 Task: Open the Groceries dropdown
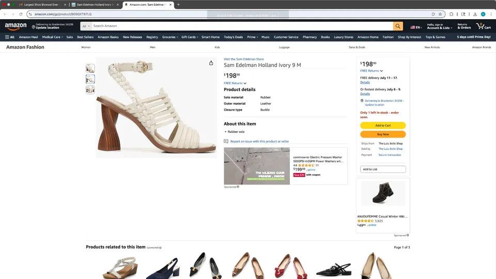(170, 37)
